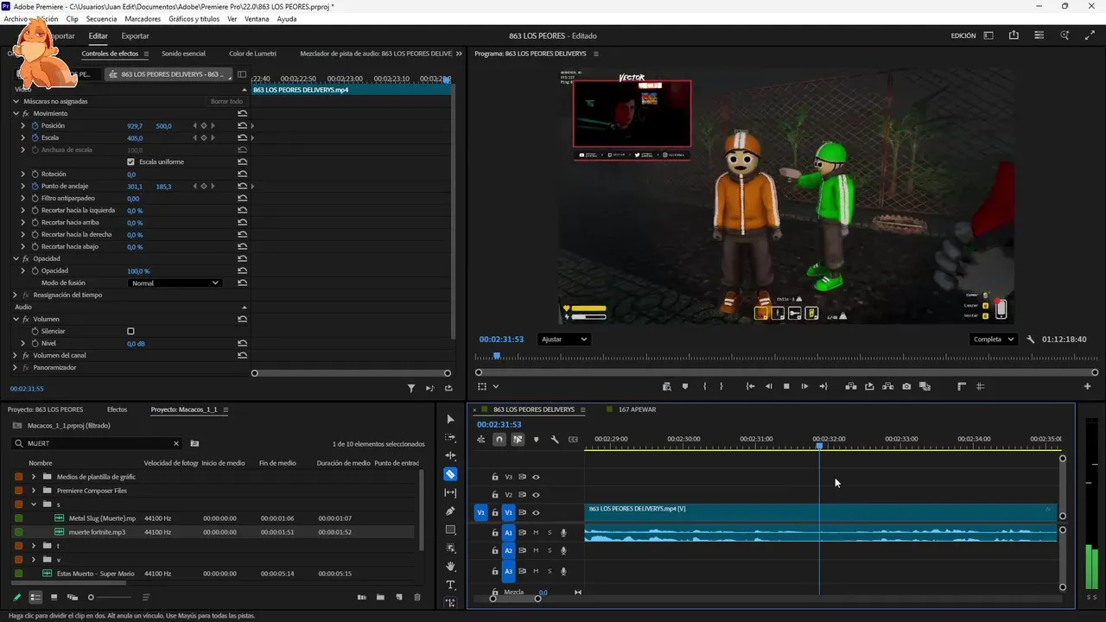
Task: Open the Modo de fusión dropdown
Action: click(175, 282)
